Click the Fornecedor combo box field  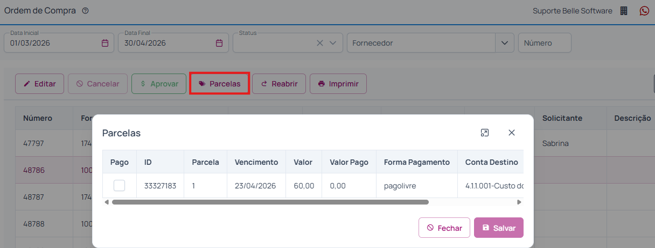point(421,43)
